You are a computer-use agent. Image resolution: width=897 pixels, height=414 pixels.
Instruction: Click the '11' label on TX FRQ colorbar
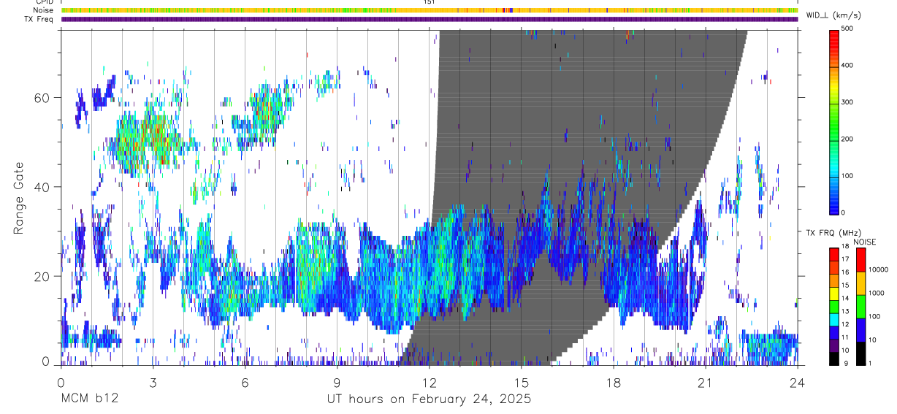click(x=844, y=338)
